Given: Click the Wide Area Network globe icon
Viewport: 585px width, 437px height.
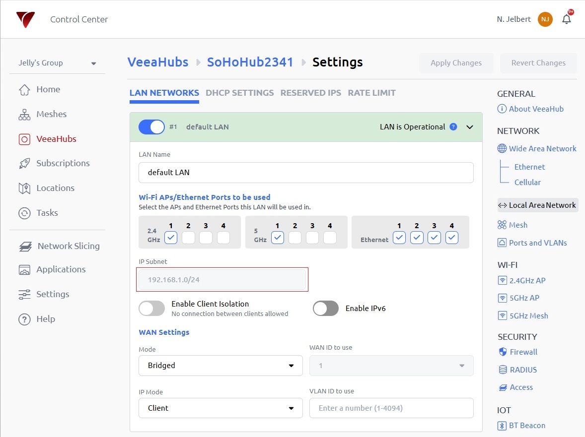Looking at the screenshot, I should [x=502, y=149].
